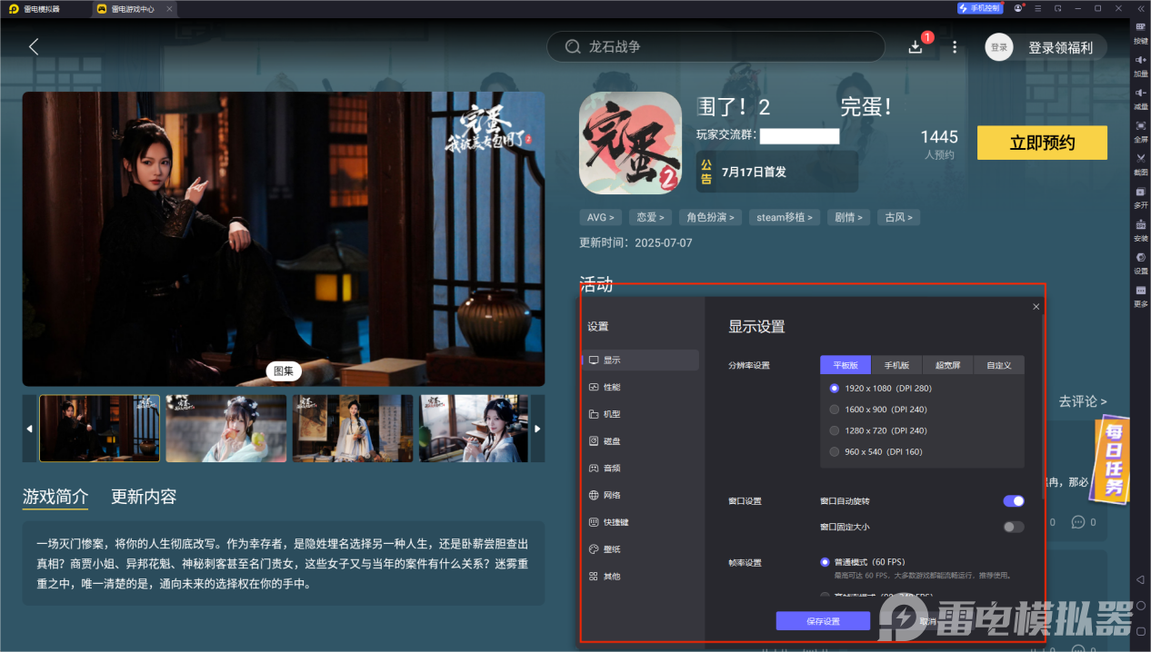Open the hamburger menu in title bar
The width and height of the screenshot is (1151, 652).
click(1038, 8)
